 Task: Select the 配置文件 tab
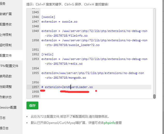(6, 55)
